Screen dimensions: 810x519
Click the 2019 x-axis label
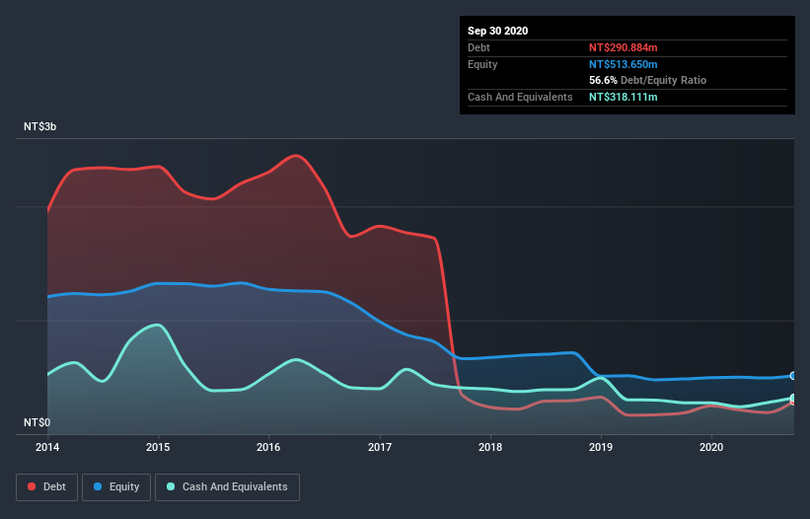coord(601,447)
